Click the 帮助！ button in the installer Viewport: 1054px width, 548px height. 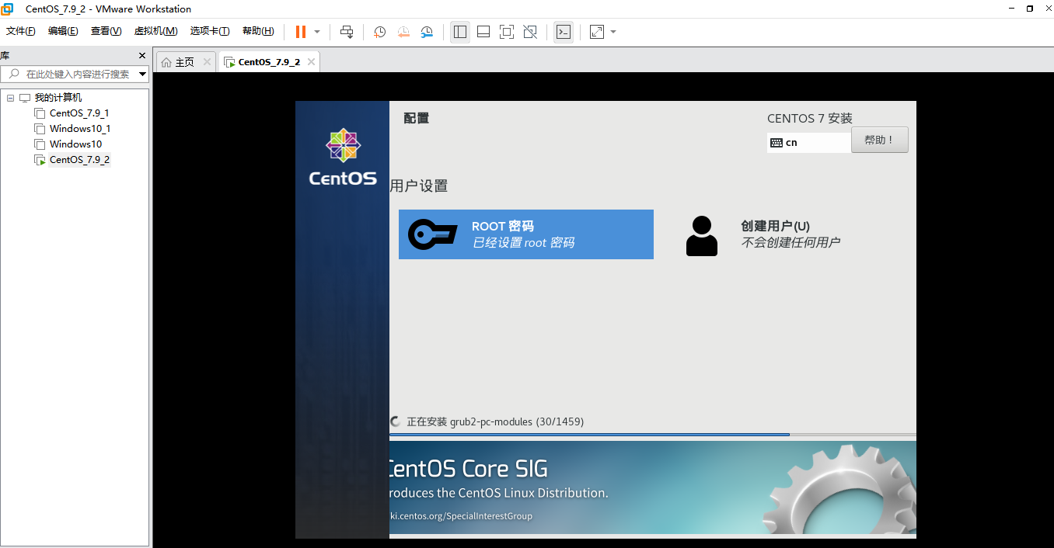click(x=879, y=140)
